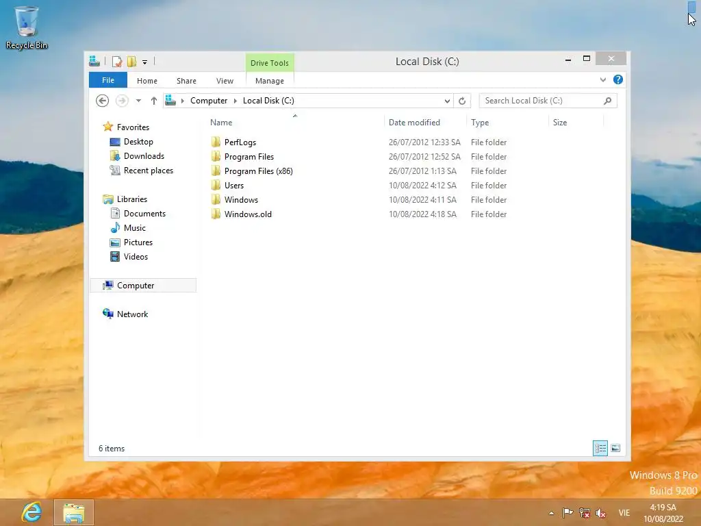
Task: Select the Users folder icon
Action: 216,185
